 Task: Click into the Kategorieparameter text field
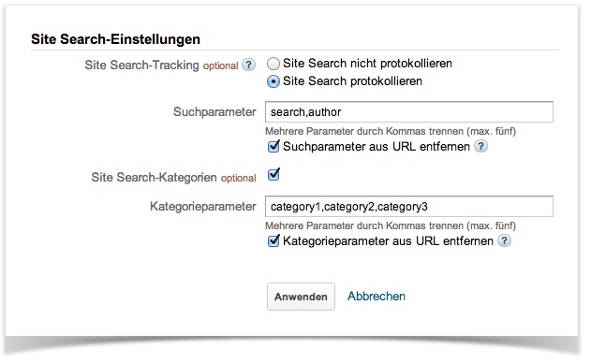[409, 207]
